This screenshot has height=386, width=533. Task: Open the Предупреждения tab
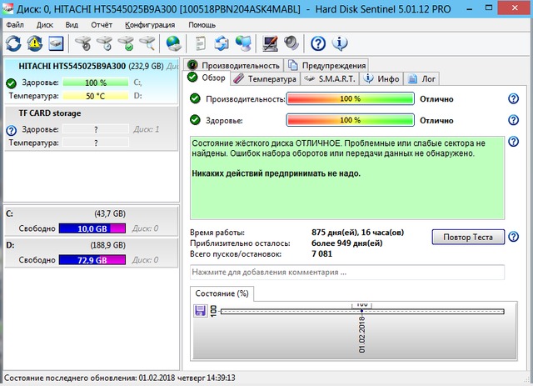click(327, 65)
